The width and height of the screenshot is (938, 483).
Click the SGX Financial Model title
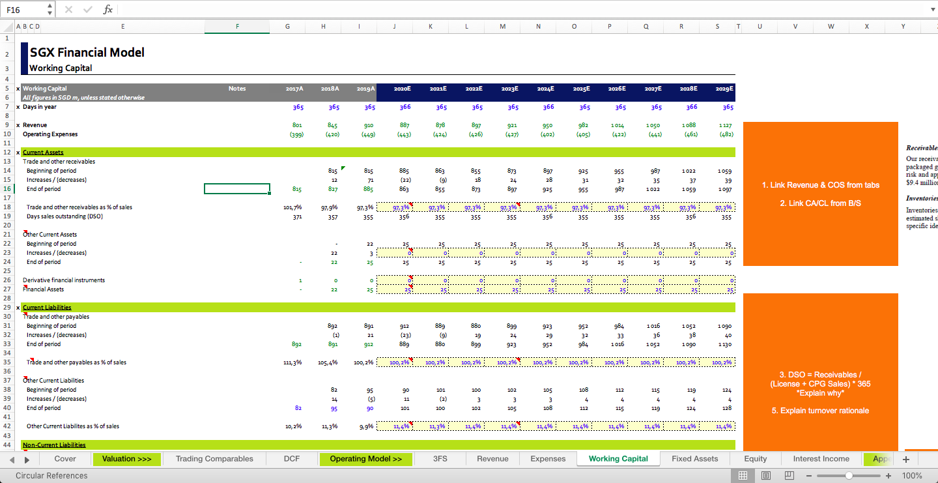[87, 53]
